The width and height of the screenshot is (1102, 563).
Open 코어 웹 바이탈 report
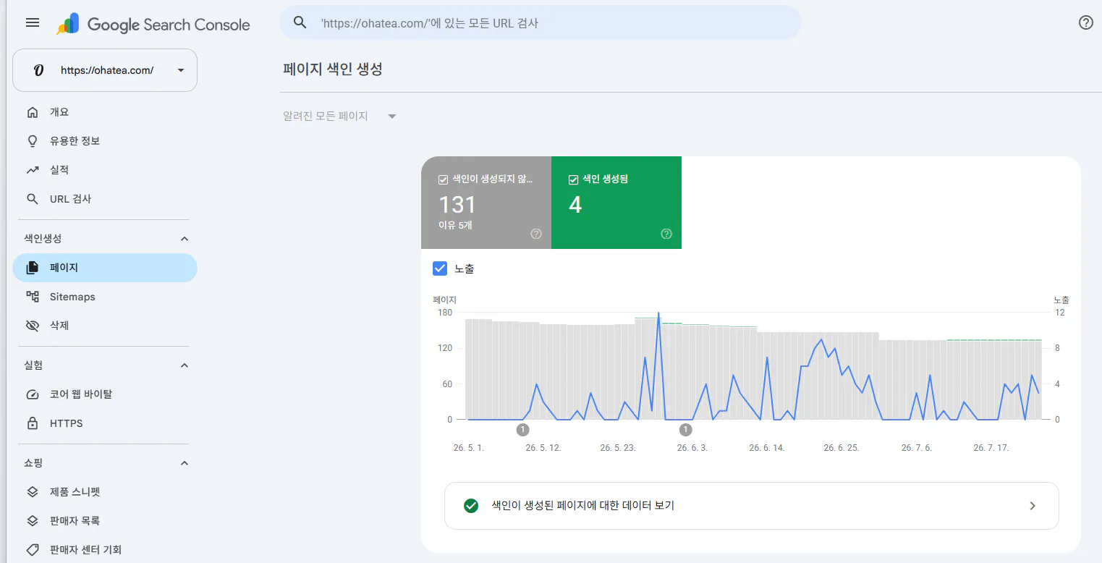(105, 394)
